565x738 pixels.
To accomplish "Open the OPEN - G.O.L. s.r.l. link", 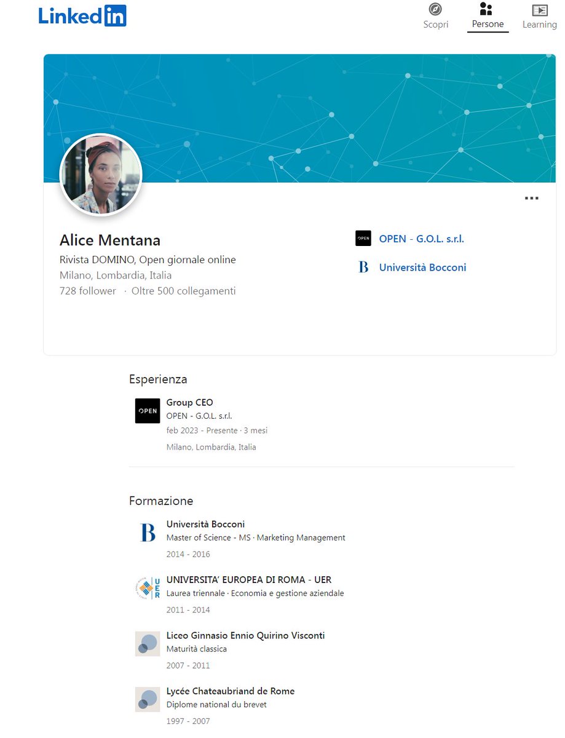I will (421, 239).
